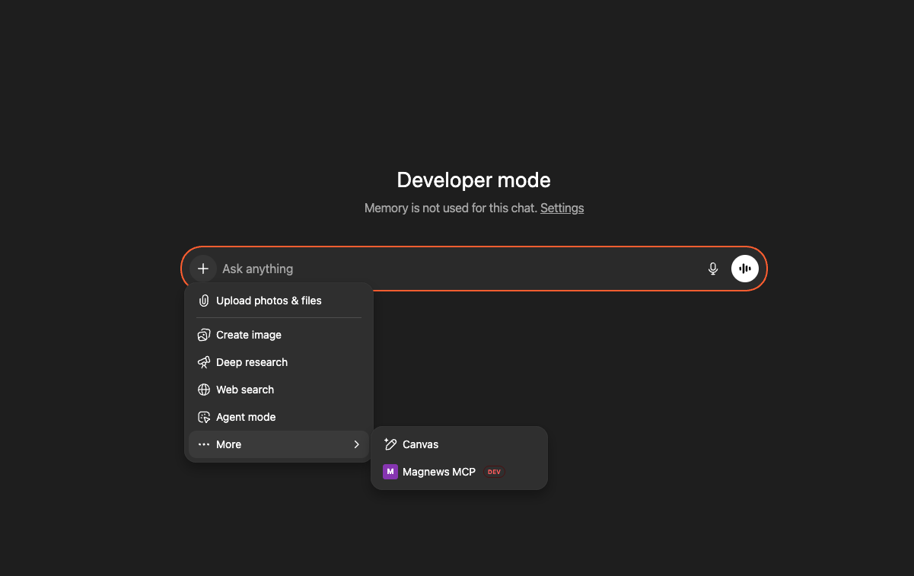Click the pencil icon beside Canvas
This screenshot has width=914, height=576.
pyautogui.click(x=390, y=444)
